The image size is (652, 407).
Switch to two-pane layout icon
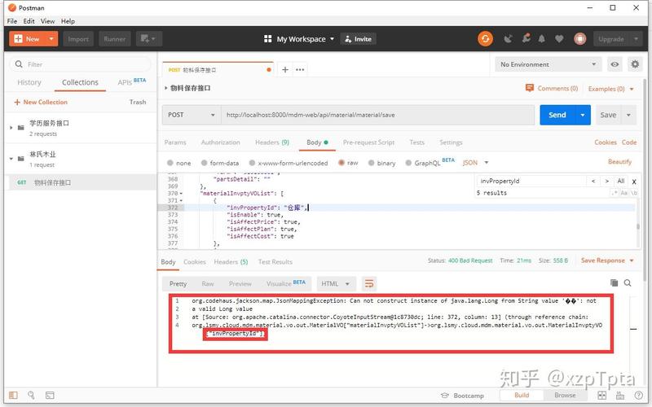(601, 396)
